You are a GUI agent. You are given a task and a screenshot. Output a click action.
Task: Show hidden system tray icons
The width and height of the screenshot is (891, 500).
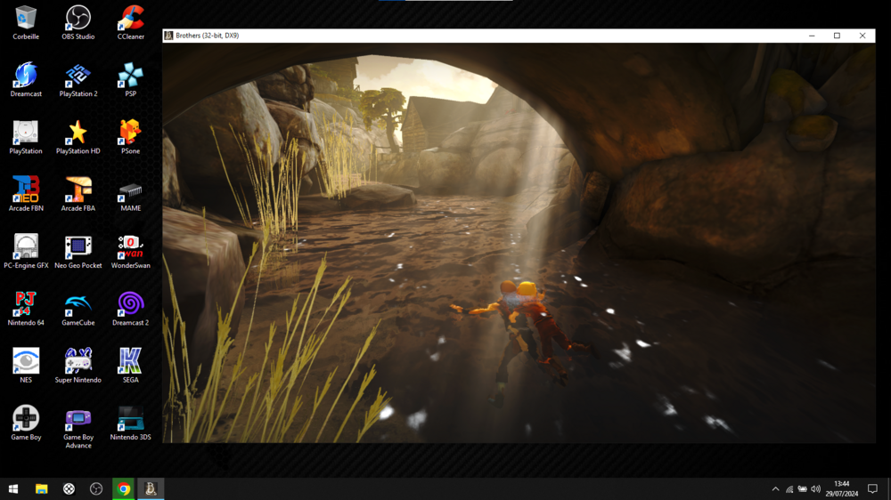tap(775, 488)
